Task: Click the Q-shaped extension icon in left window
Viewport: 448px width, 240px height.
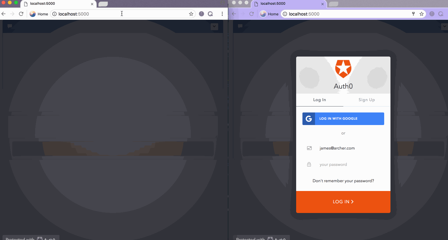Action: coord(210,14)
